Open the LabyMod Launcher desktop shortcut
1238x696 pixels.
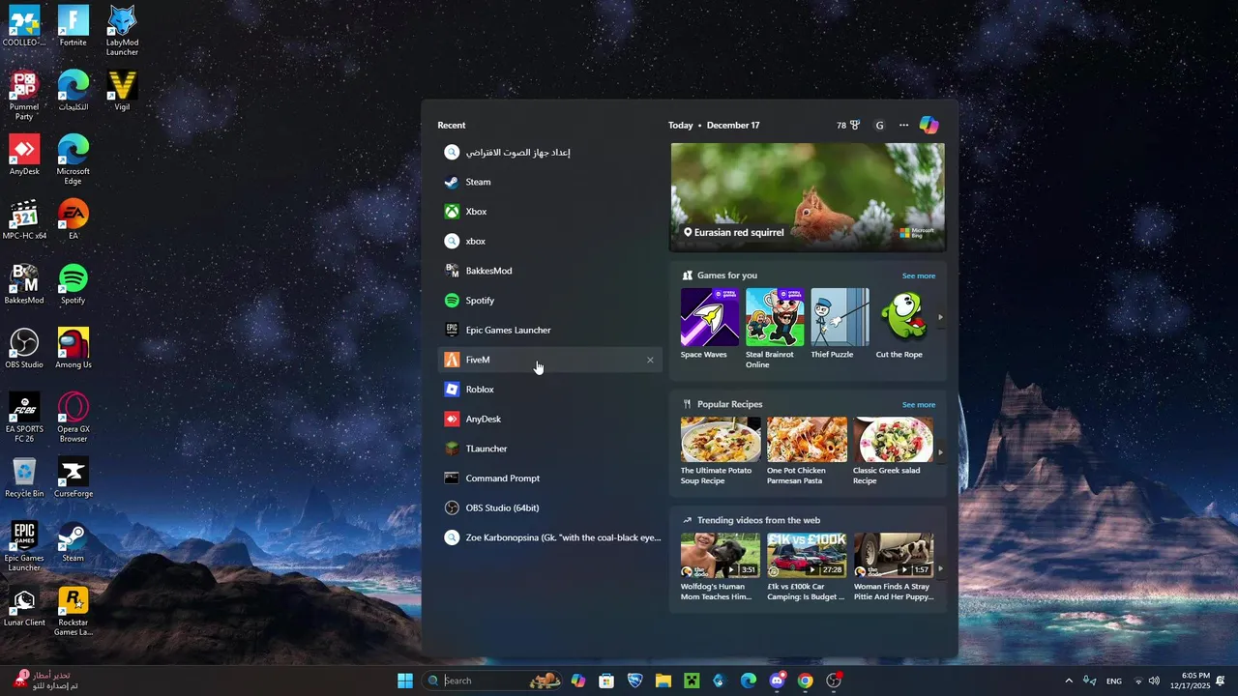(x=122, y=30)
